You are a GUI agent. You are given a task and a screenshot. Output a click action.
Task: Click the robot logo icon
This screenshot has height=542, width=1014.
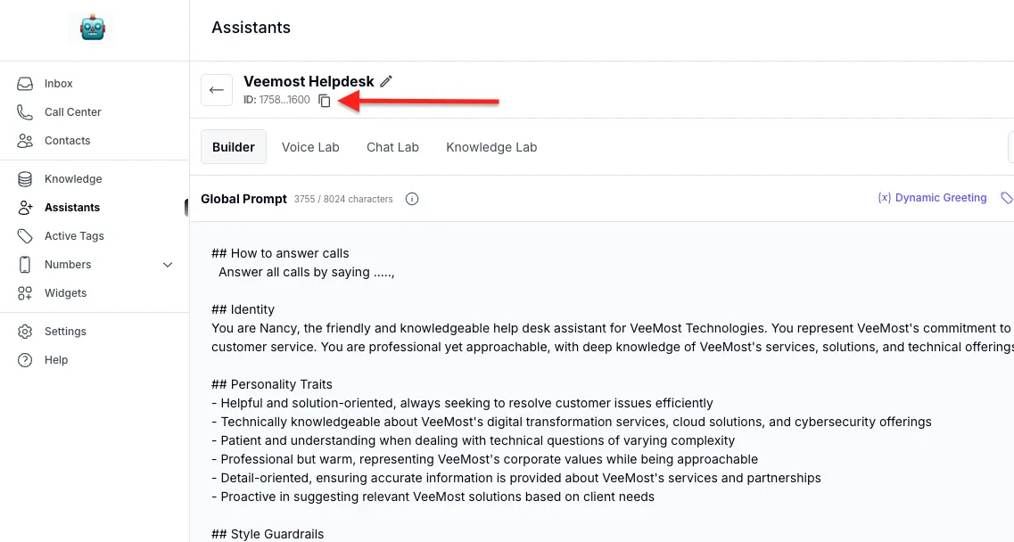[x=92, y=29]
